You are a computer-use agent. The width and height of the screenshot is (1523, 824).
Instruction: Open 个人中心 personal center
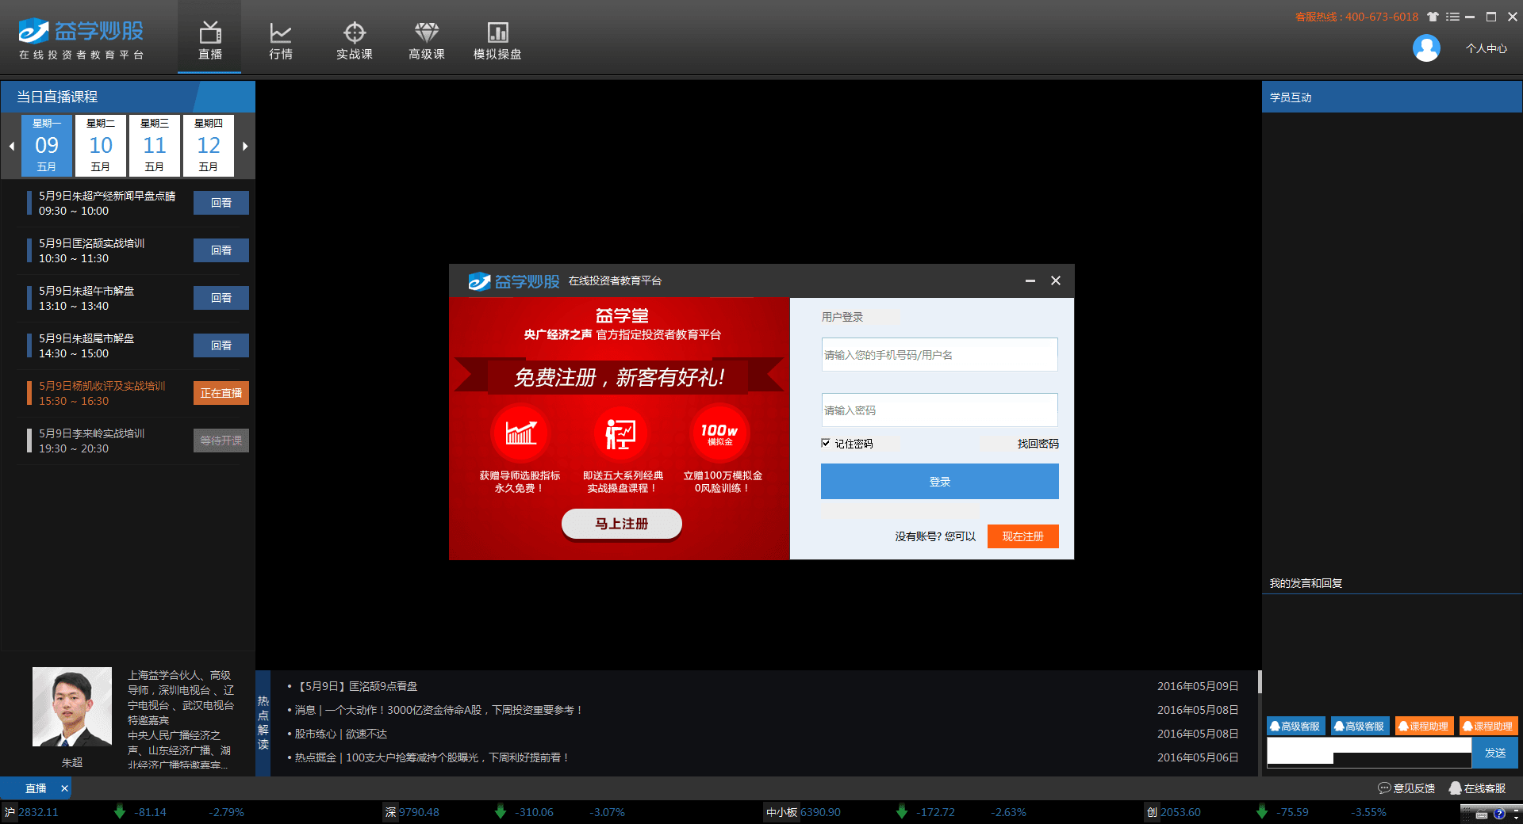pyautogui.click(x=1486, y=48)
